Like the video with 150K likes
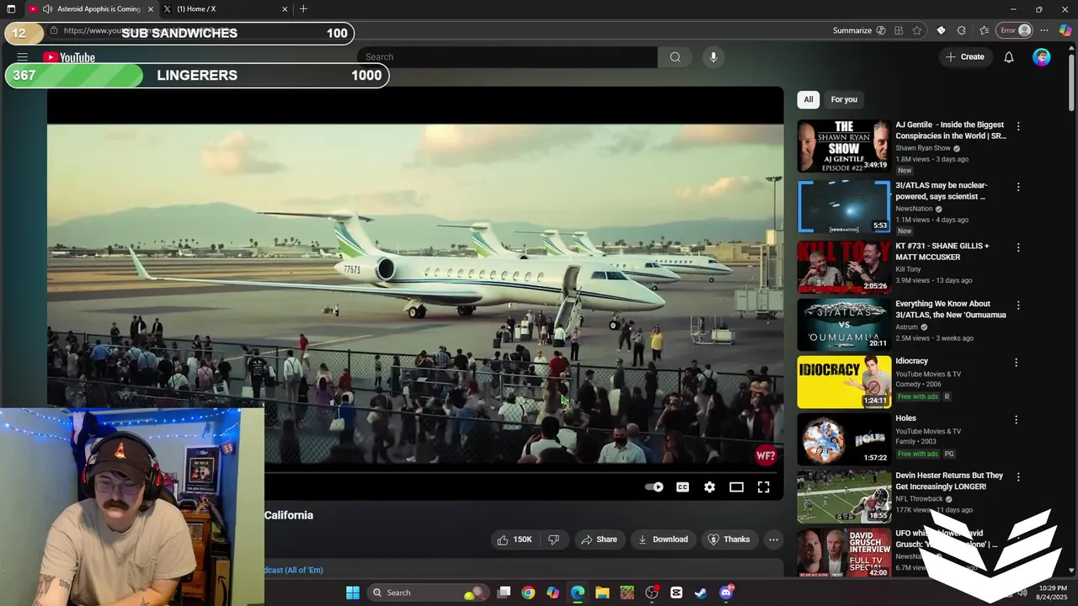This screenshot has width=1078, height=606. pyautogui.click(x=515, y=540)
